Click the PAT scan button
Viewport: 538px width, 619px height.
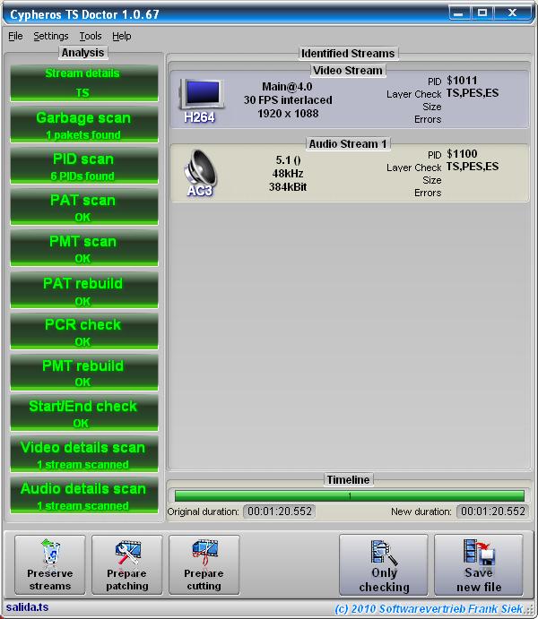coord(83,207)
